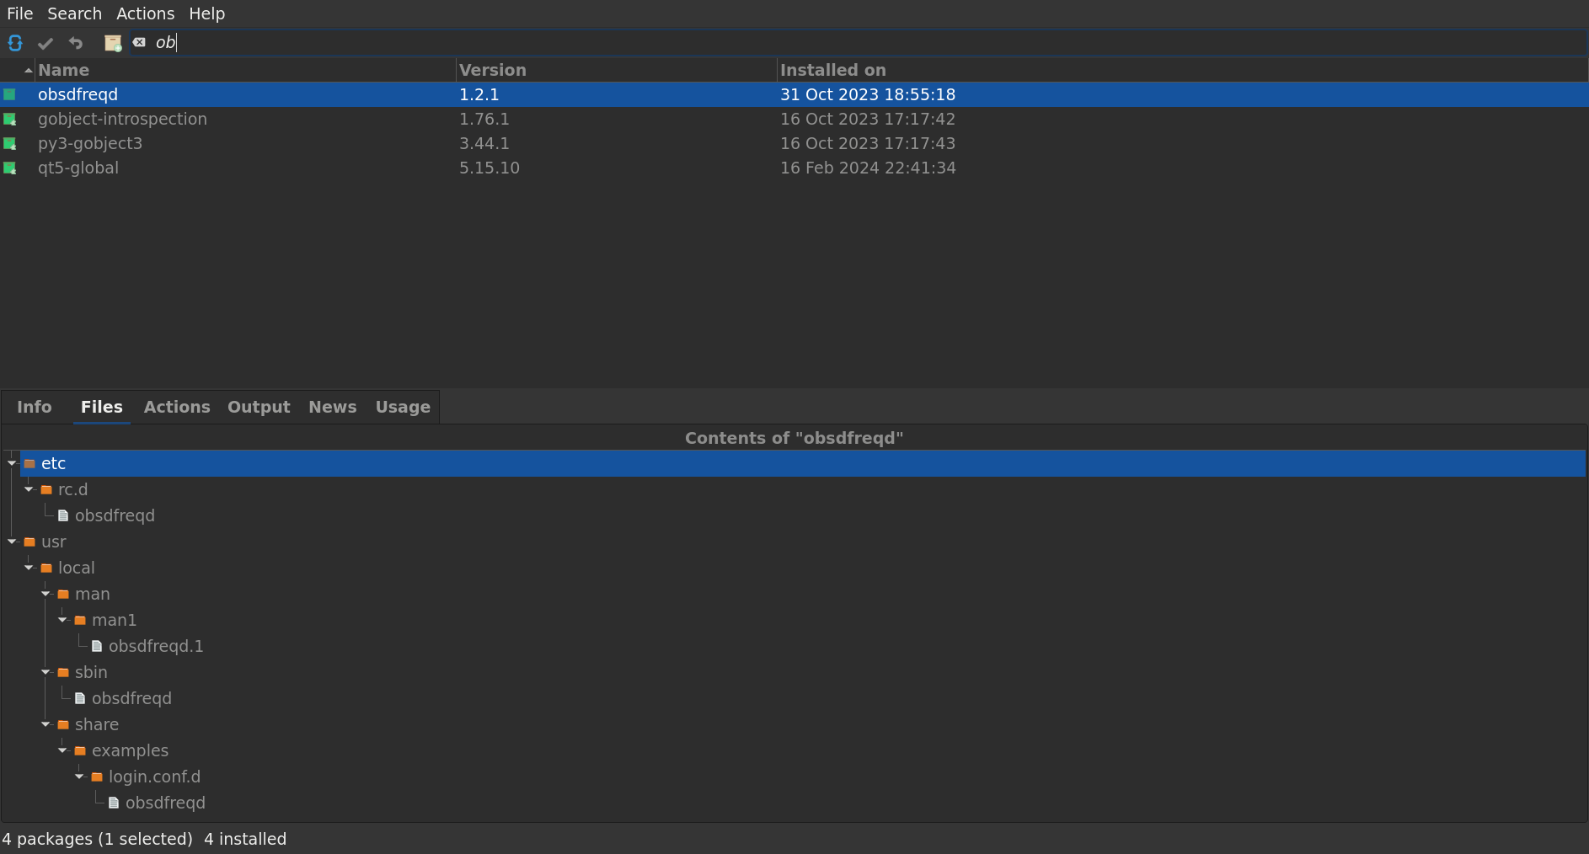1589x854 pixels.
Task: Collapse the sbin folder expander arrow
Action: [x=45, y=672]
